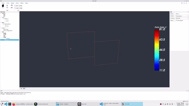Open the Konsole terminal taskbar icon

[x=10, y=104]
